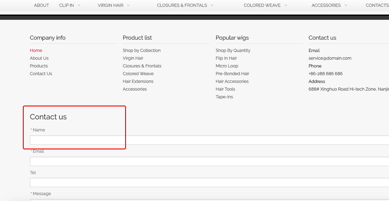Expand the CLIP IN dropdown arrow

coord(79,5)
